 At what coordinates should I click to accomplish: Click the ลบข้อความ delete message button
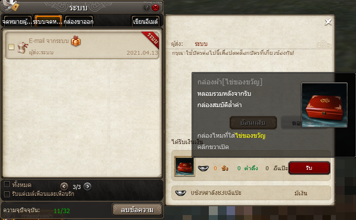click(137, 210)
